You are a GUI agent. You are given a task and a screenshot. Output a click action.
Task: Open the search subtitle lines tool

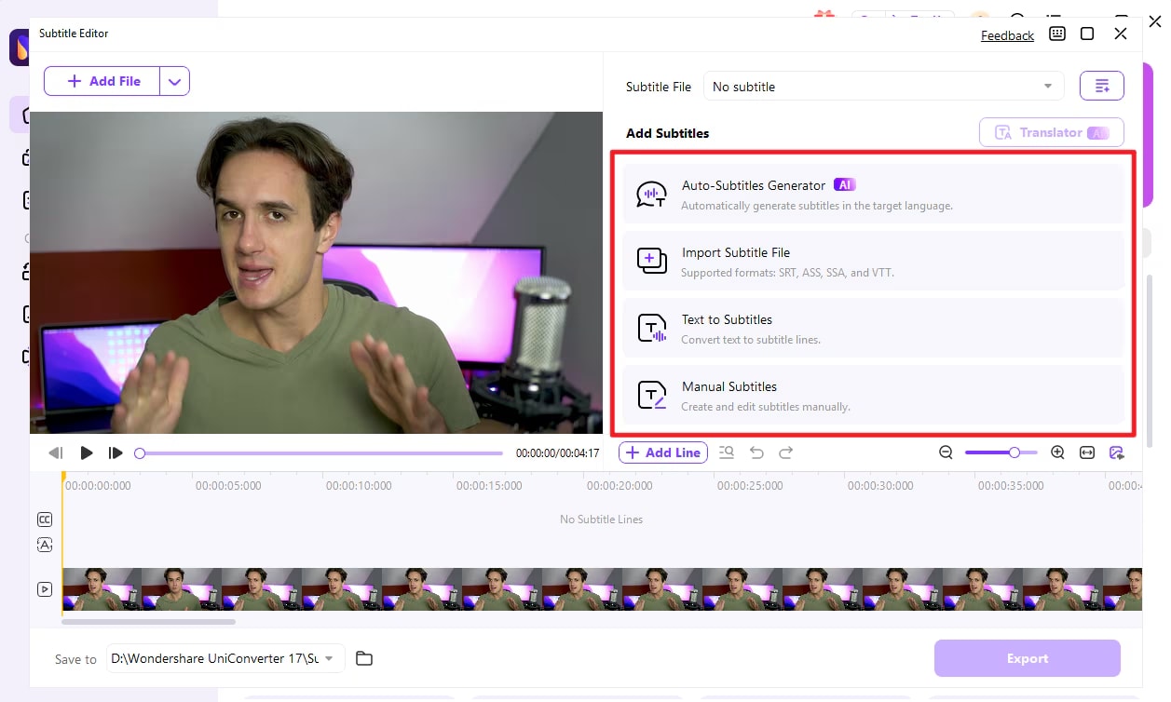[727, 452]
